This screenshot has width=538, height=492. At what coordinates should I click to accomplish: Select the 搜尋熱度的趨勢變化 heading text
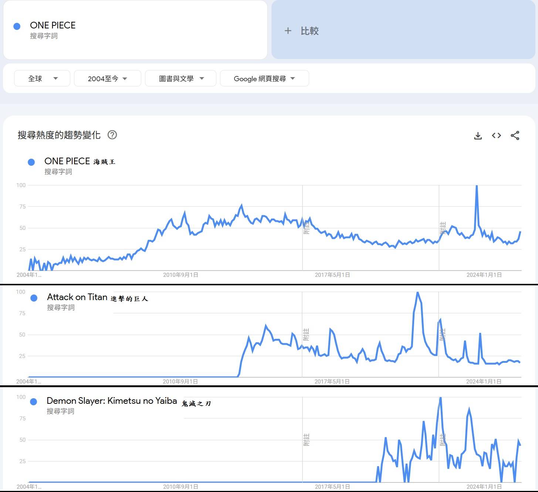(x=59, y=135)
